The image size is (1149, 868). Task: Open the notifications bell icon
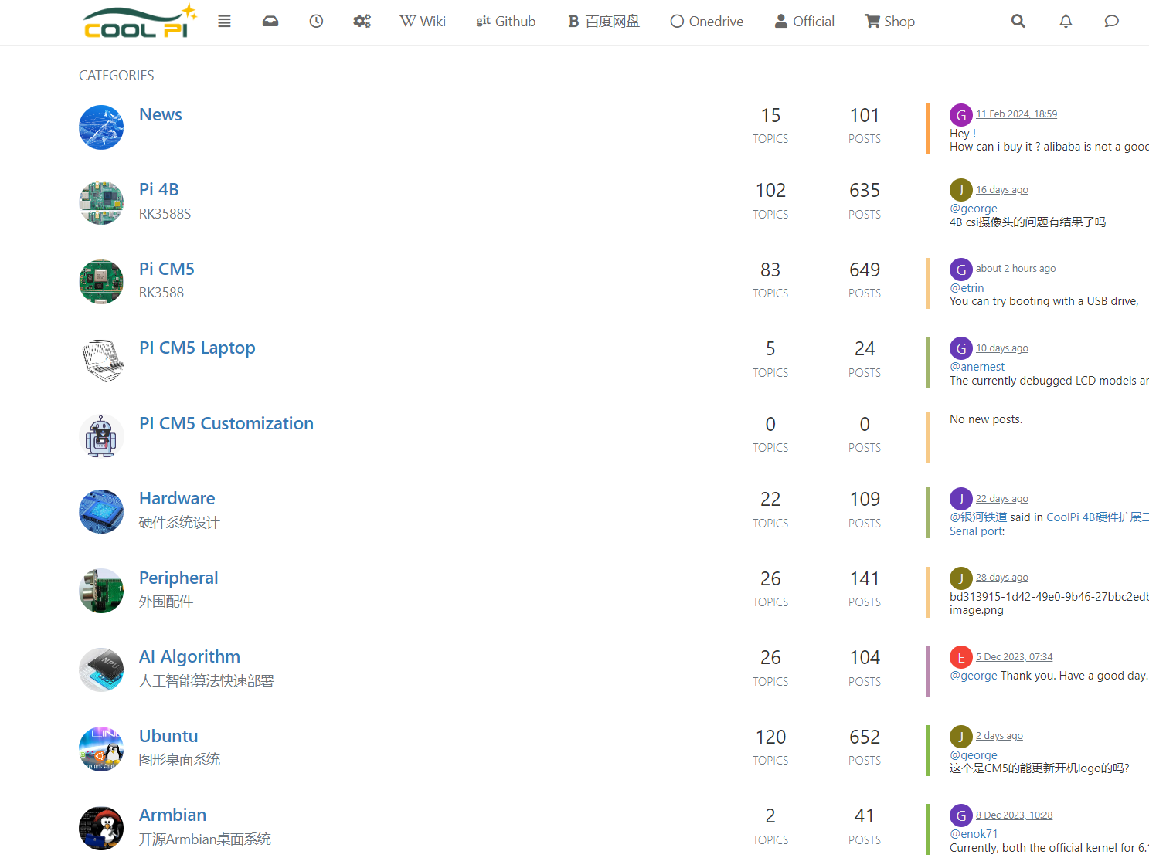coord(1066,22)
